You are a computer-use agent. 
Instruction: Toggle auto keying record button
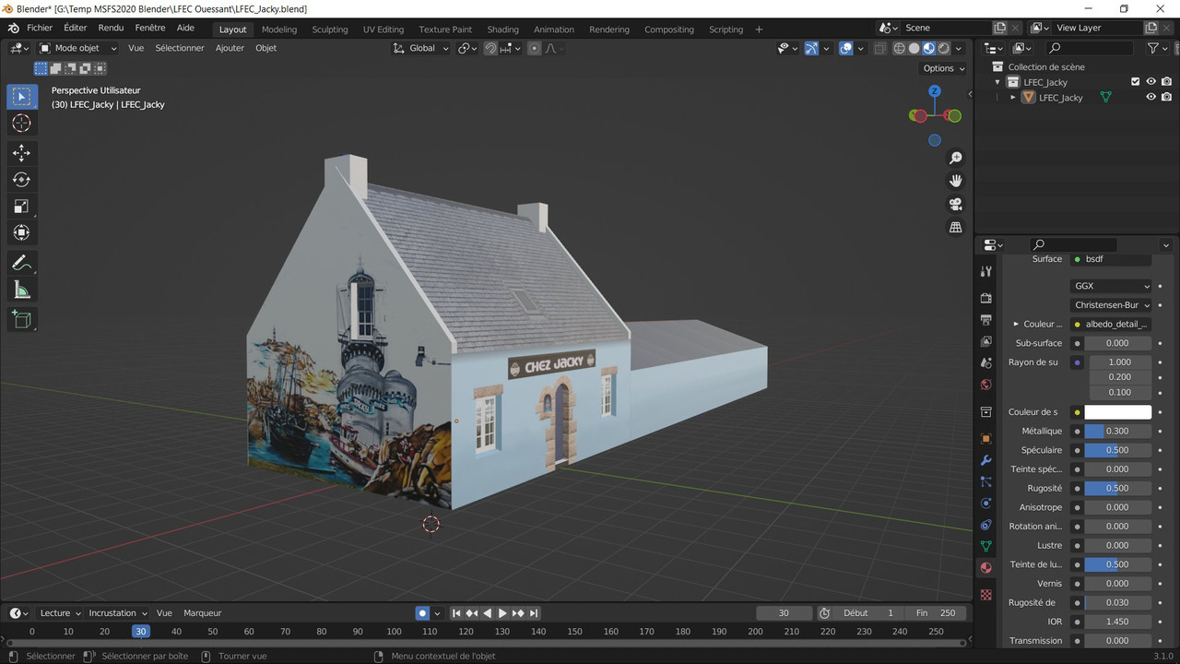point(422,613)
